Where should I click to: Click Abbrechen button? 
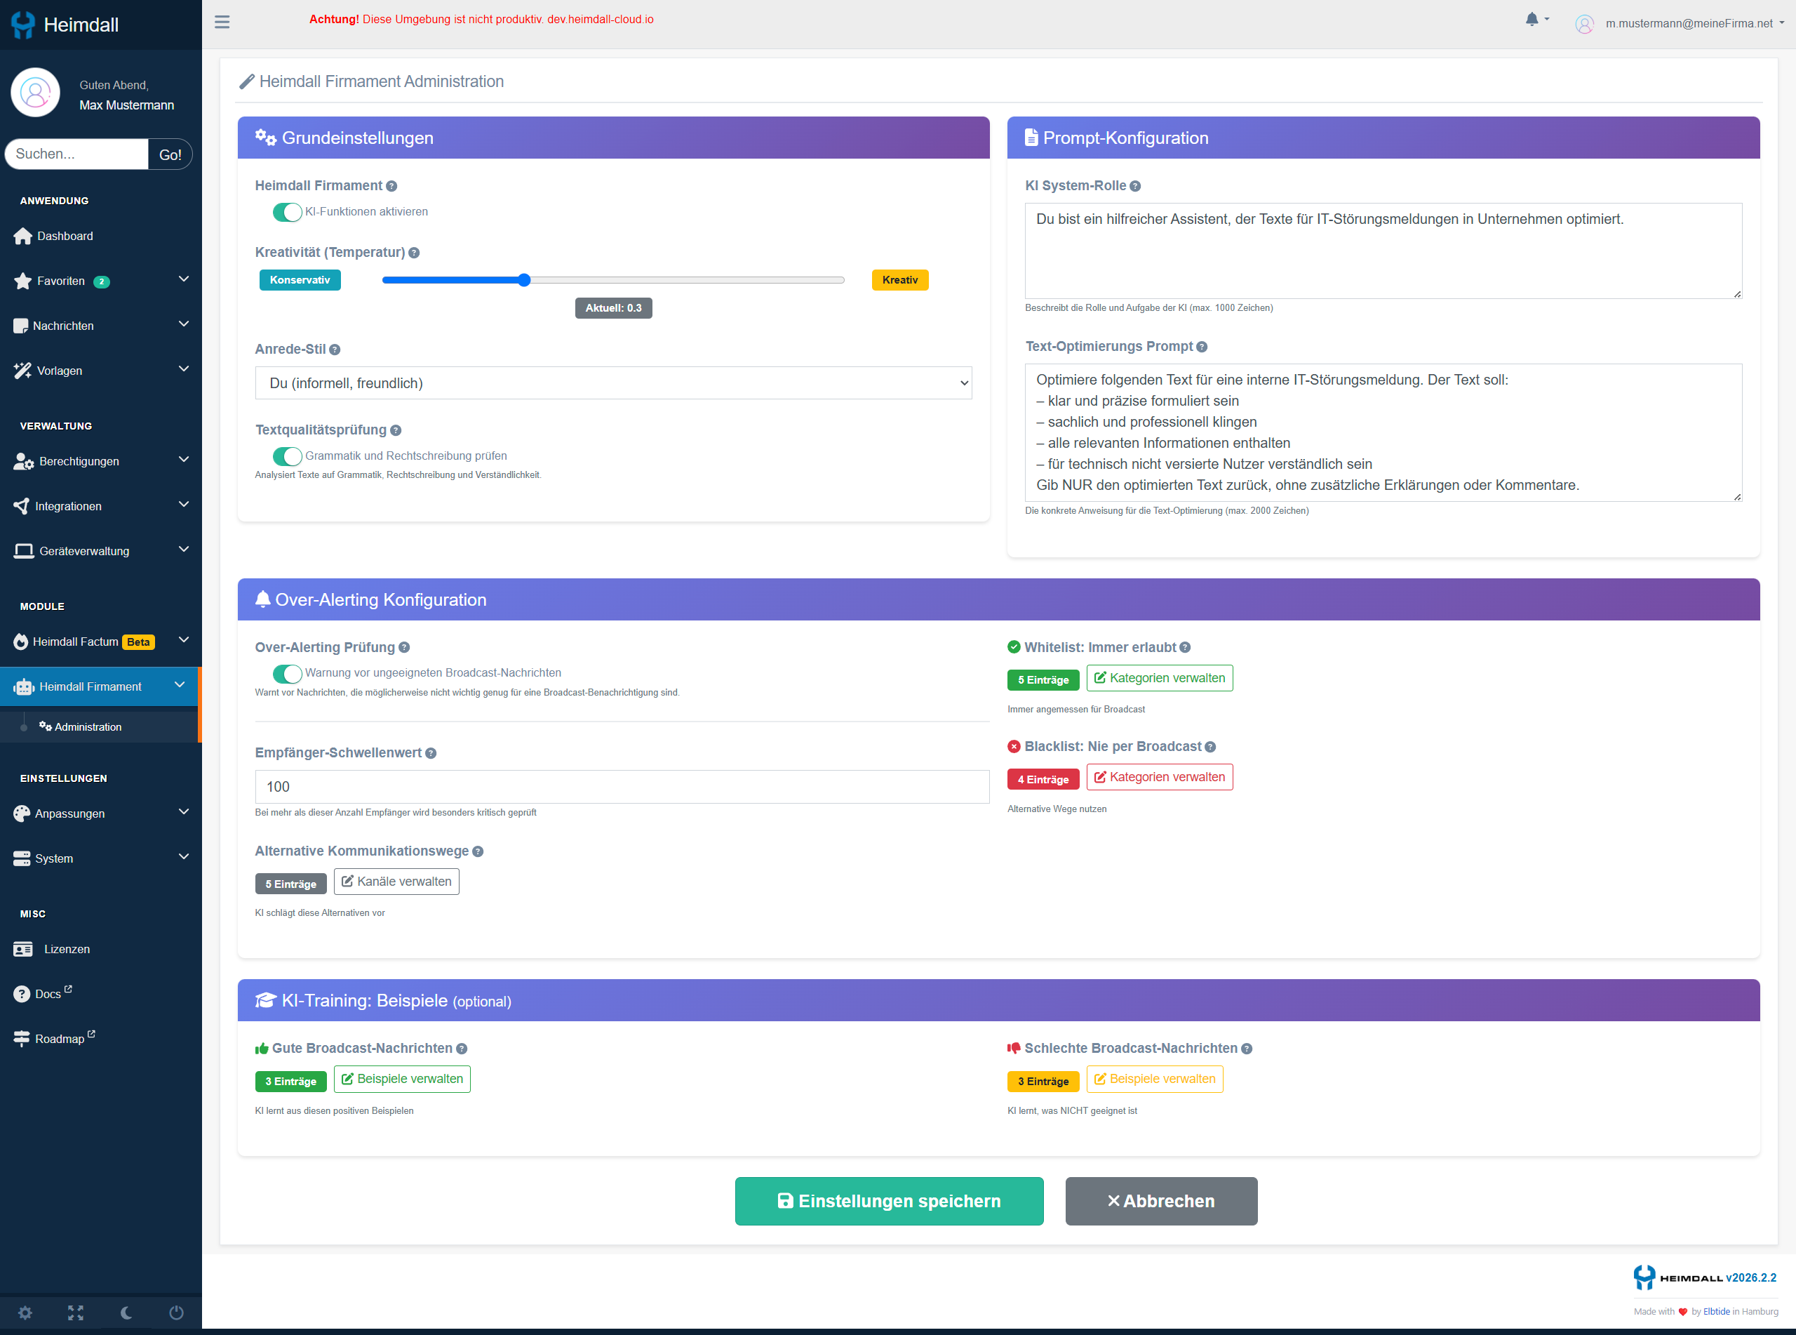pos(1161,1202)
